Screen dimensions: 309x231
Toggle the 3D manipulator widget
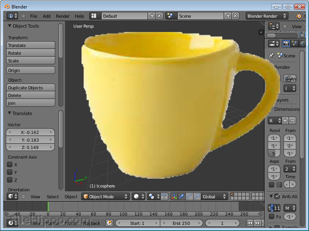click(x=174, y=196)
